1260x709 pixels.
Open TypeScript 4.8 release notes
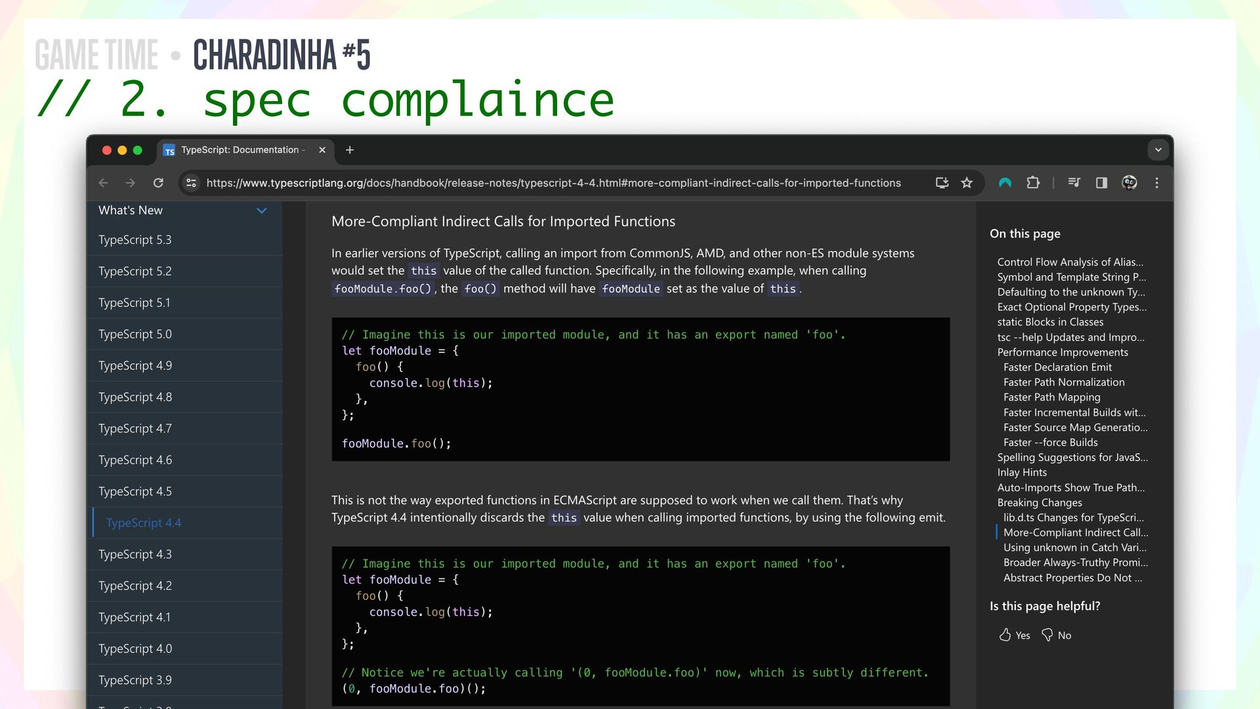pyautogui.click(x=184, y=397)
